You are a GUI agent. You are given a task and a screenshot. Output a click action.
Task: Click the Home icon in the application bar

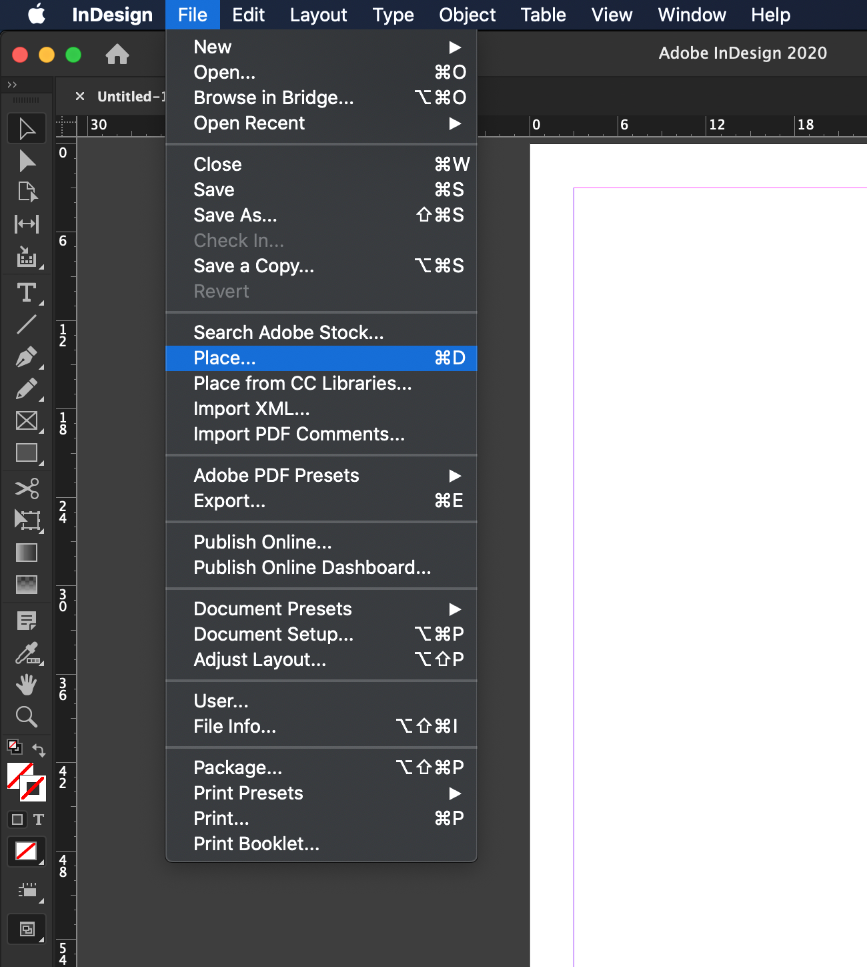[x=117, y=54]
